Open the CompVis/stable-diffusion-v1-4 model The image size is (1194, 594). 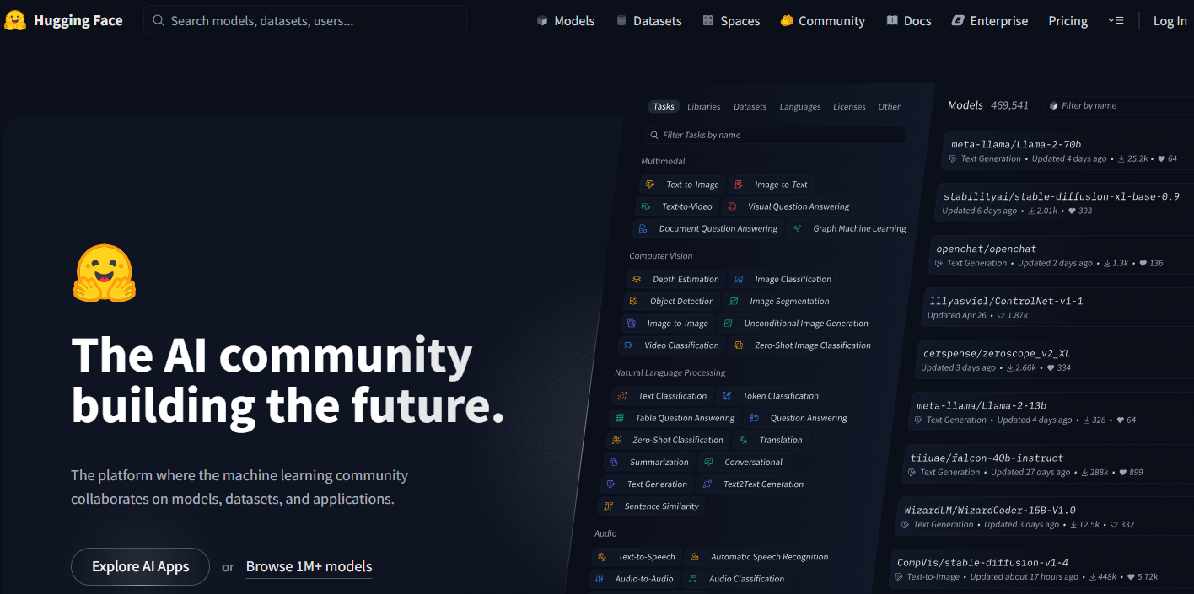click(x=1041, y=569)
